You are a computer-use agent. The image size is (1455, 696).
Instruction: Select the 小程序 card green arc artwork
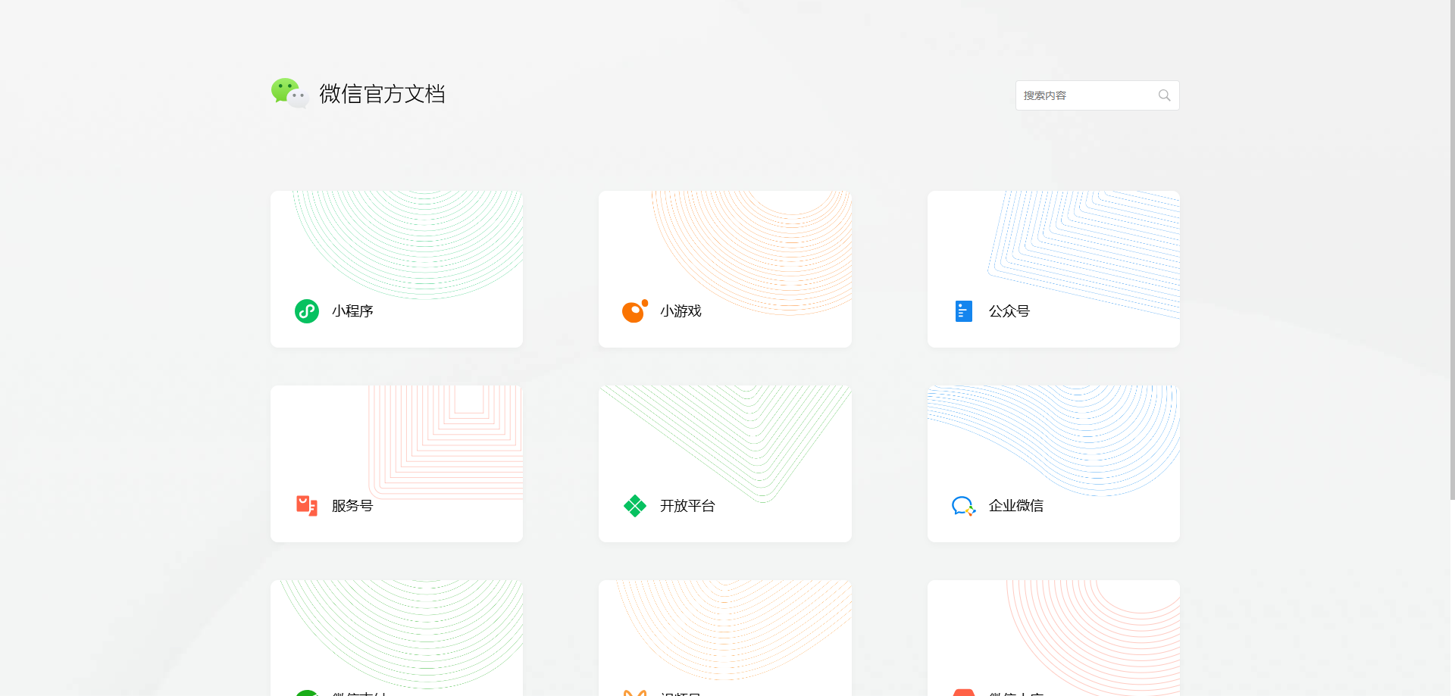tap(408, 245)
